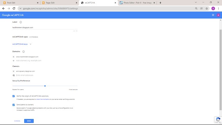
Task: Toggle Verify the origin of reCAPTCHA solutions
Action: tap(14, 96)
